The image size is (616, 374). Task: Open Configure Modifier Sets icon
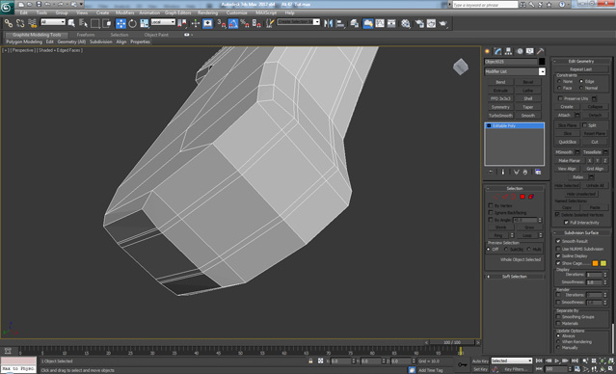(x=538, y=173)
